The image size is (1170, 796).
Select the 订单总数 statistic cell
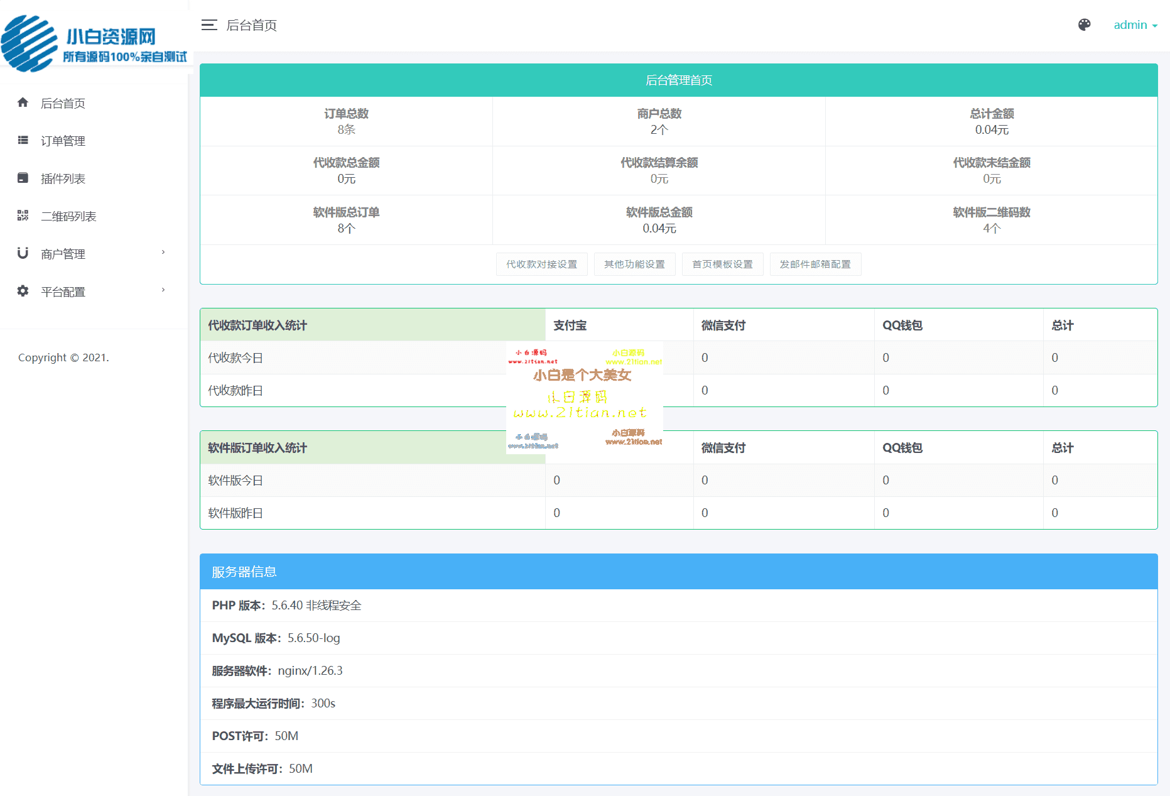tap(345, 121)
